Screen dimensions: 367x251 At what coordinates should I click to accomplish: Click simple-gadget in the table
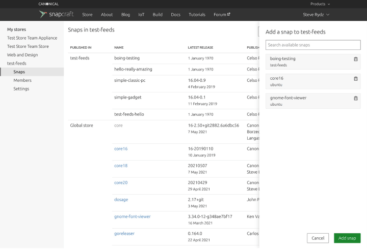click(x=128, y=97)
